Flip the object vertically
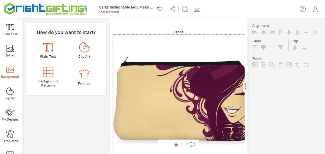This screenshot has height=154, width=325. [304, 48]
